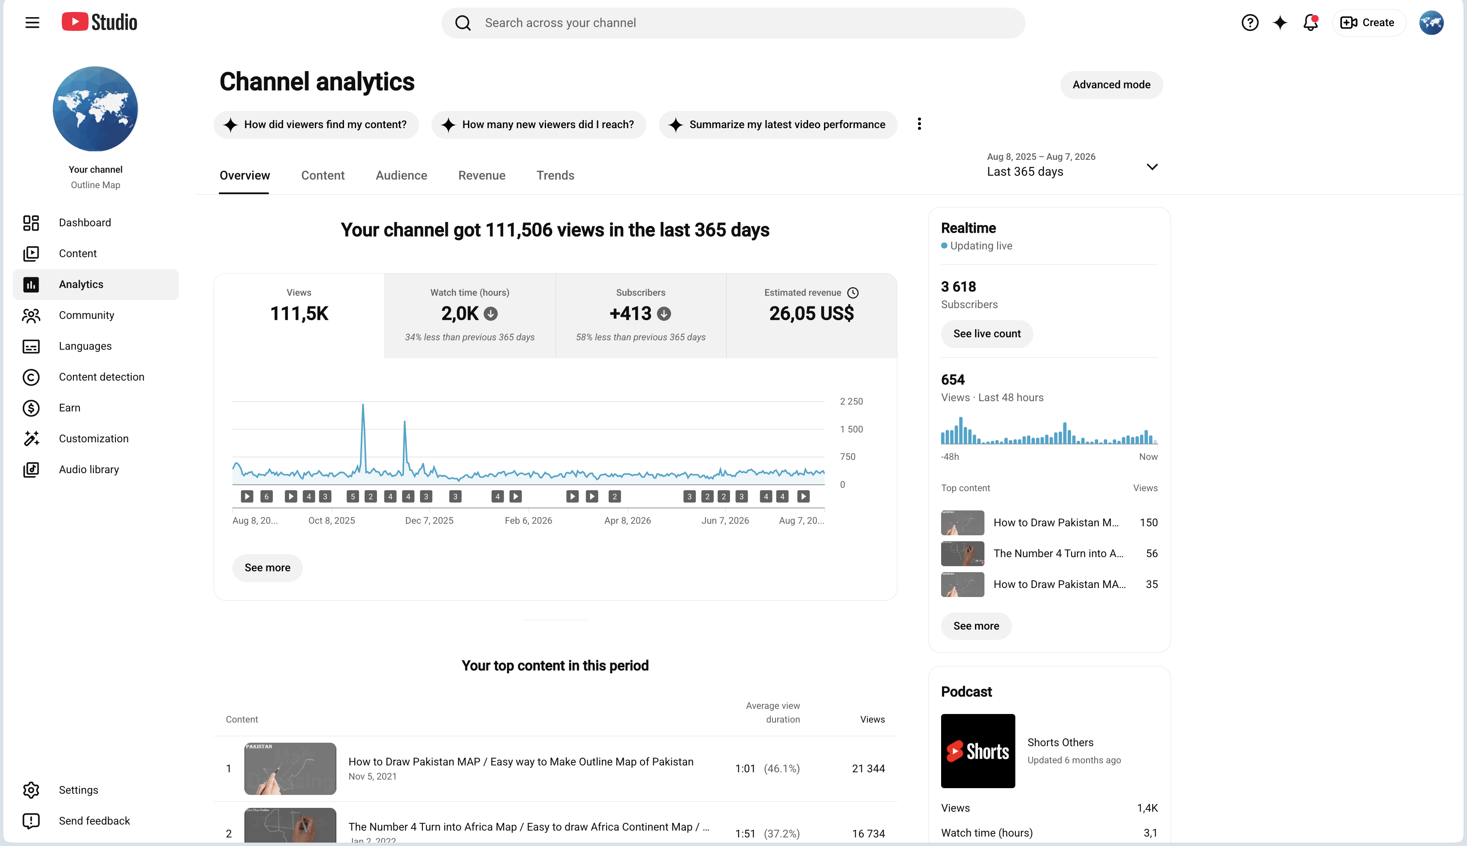Click the Help question mark icon
The width and height of the screenshot is (1467, 846).
(x=1250, y=23)
